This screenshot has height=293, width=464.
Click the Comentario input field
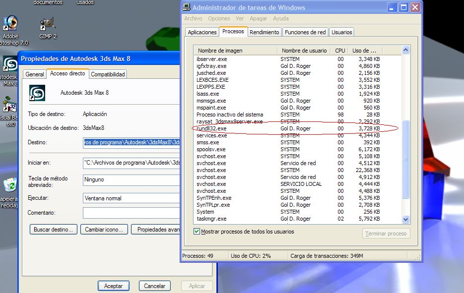tap(132, 213)
